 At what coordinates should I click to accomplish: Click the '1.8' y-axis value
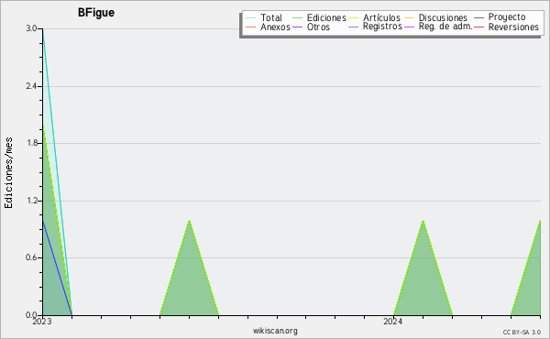tap(31, 143)
